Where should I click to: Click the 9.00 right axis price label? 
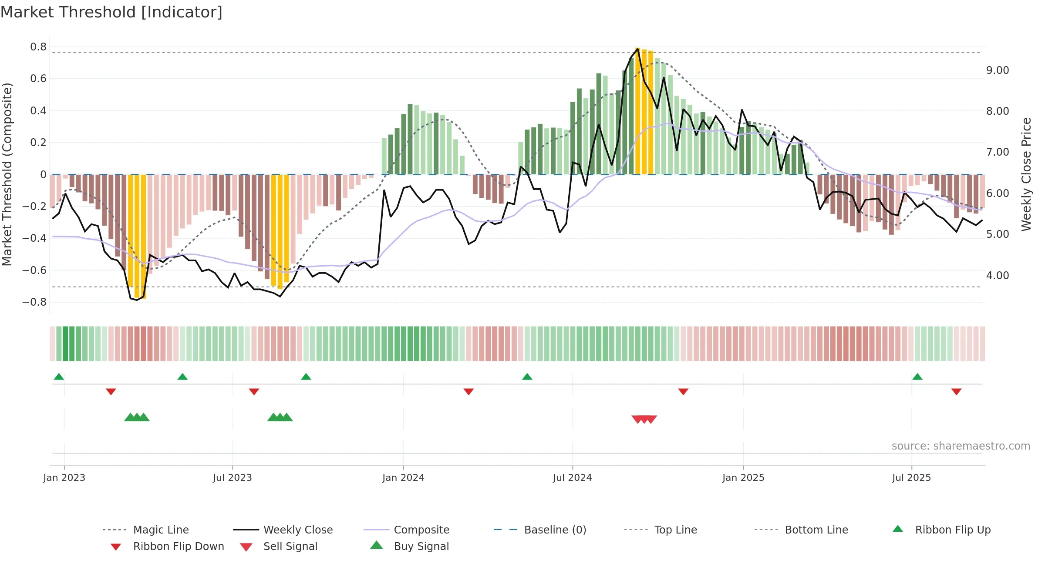point(998,70)
